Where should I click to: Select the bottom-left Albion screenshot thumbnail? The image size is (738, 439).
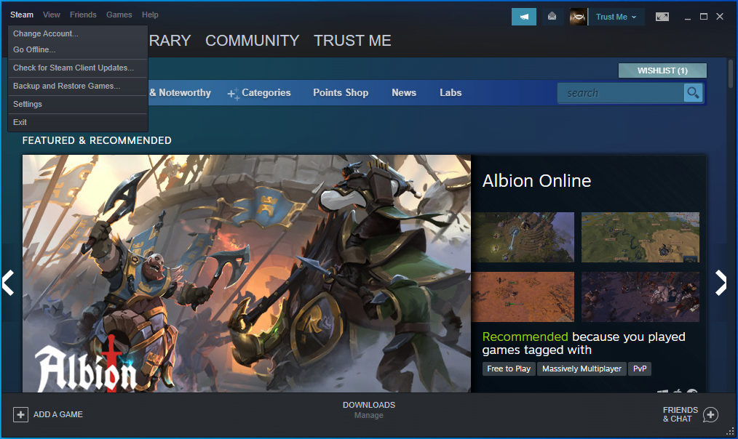[x=523, y=297]
